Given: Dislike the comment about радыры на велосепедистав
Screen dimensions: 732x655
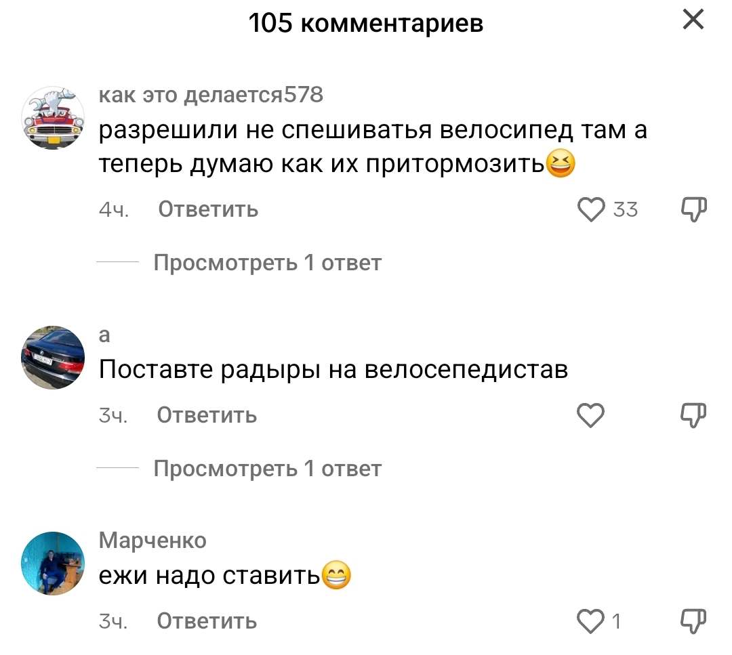Looking at the screenshot, I should [693, 415].
